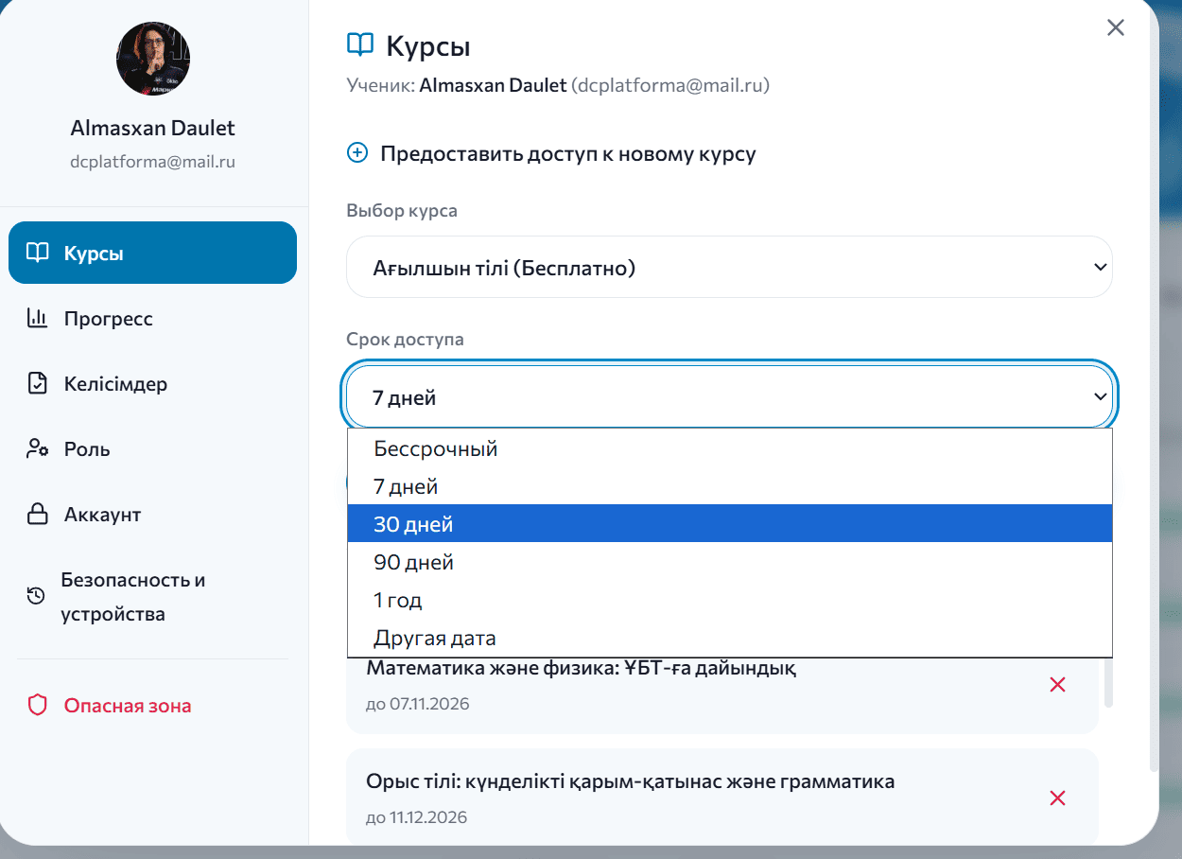1182x859 pixels.
Task: Click the book icon in the Курсы sidebar item
Action: [x=37, y=253]
